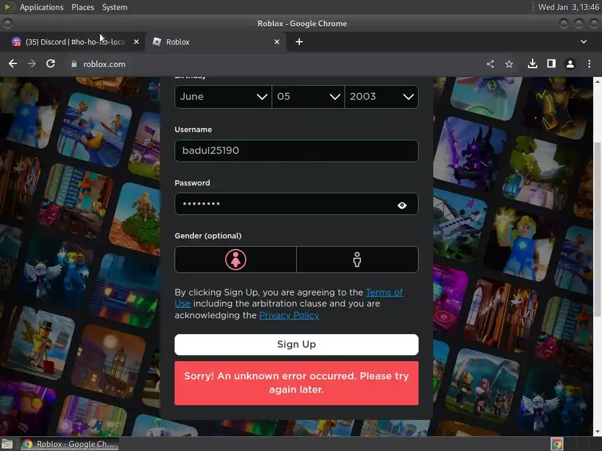Screen dimensions: 602x451
Task: Click the page vertical scrollbar thumb
Action: point(597,230)
